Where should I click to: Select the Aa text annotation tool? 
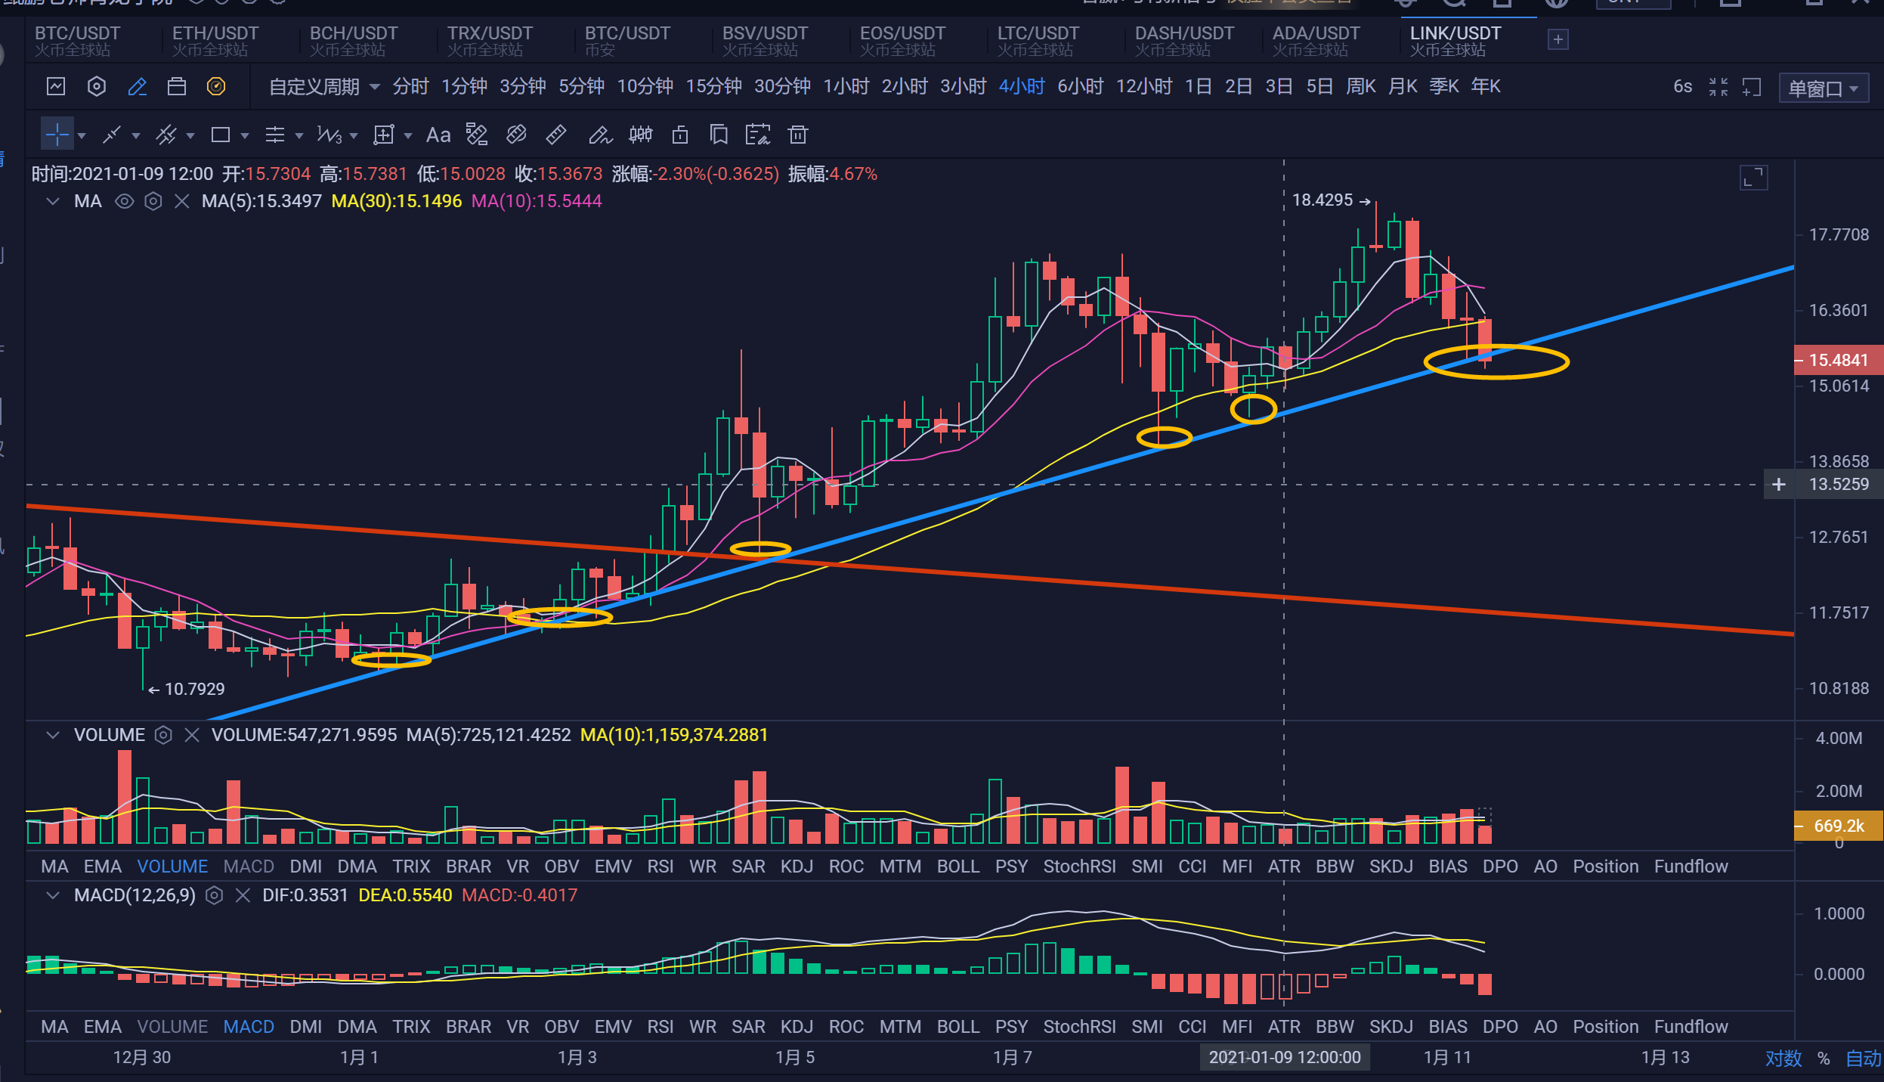(x=438, y=135)
